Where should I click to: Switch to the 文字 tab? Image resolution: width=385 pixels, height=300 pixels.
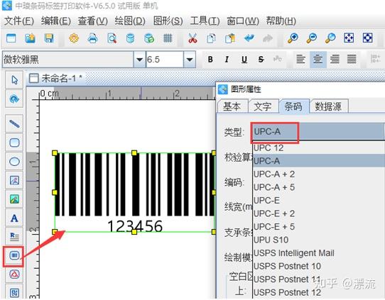click(x=263, y=106)
